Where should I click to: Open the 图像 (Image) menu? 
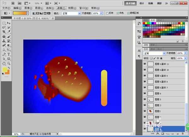coord(28,8)
